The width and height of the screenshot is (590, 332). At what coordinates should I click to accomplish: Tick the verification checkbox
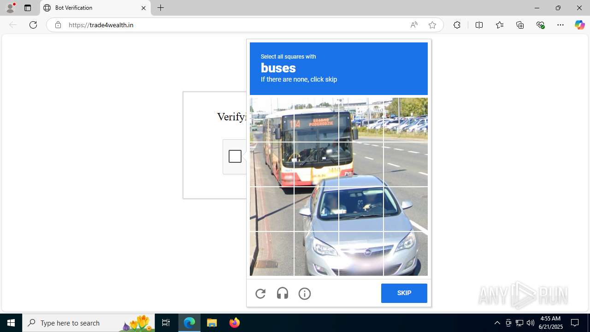(x=235, y=156)
